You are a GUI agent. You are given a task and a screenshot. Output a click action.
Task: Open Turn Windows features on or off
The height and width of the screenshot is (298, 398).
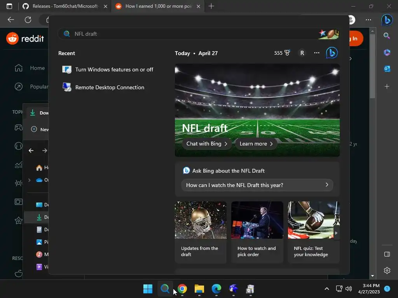click(108, 69)
